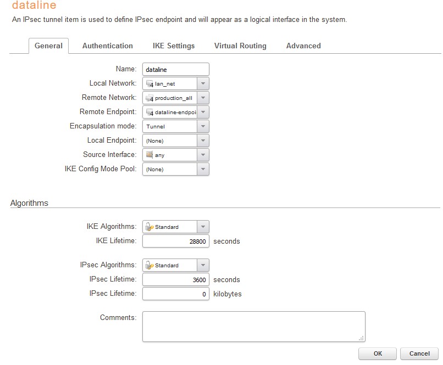The height and width of the screenshot is (365, 443).
Task: Click the 'Comments:' label
Action: click(118, 317)
